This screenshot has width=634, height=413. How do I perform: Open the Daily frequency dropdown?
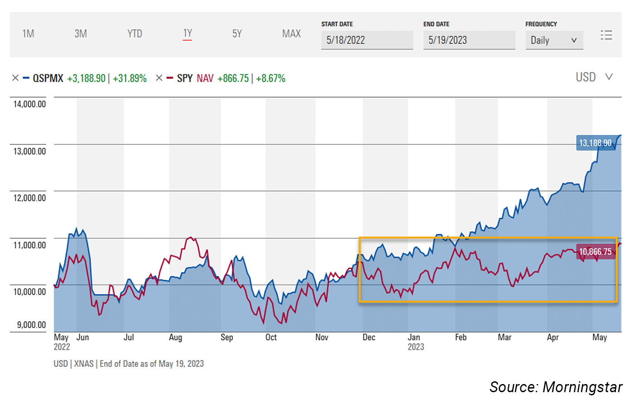(x=554, y=40)
